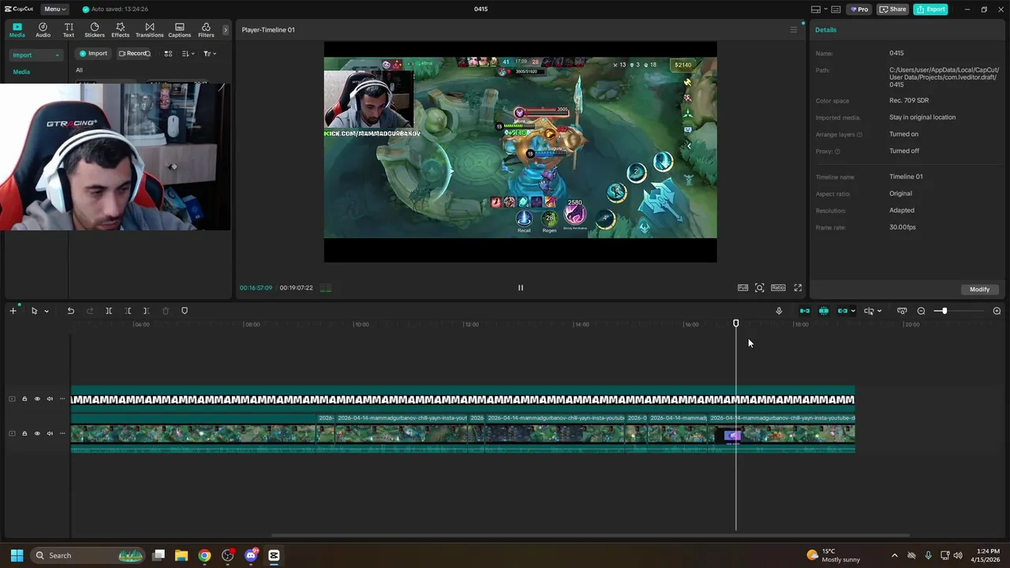Open the media sort dropdown
Image resolution: width=1010 pixels, height=568 pixels.
pyautogui.click(x=188, y=54)
